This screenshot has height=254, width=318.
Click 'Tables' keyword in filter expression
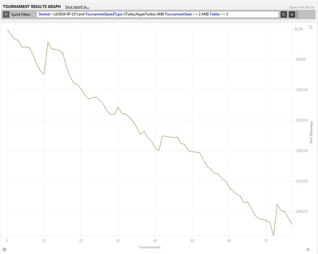(x=215, y=14)
